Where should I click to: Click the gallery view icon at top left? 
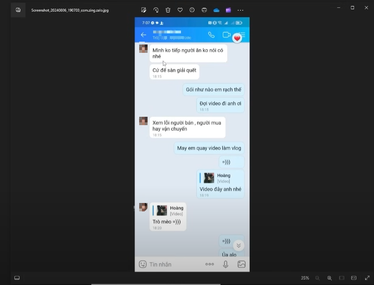coord(18,10)
